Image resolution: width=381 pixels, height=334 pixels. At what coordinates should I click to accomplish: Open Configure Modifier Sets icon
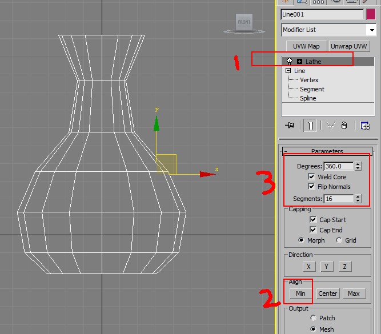point(365,126)
